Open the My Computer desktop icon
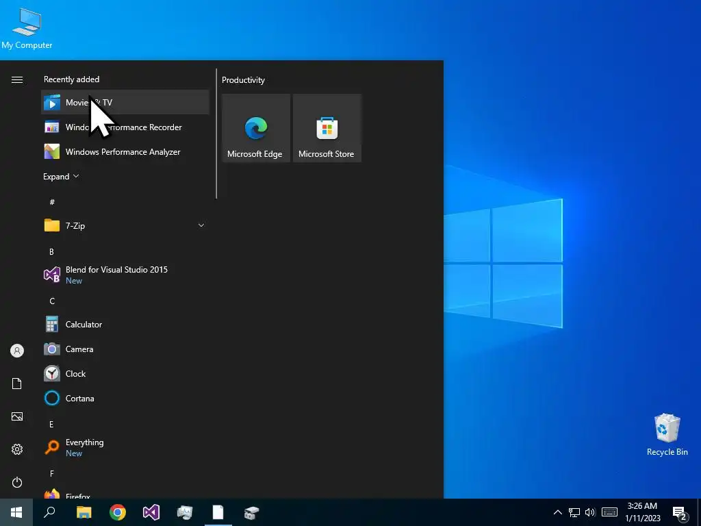This screenshot has width=701, height=526. pos(27,27)
